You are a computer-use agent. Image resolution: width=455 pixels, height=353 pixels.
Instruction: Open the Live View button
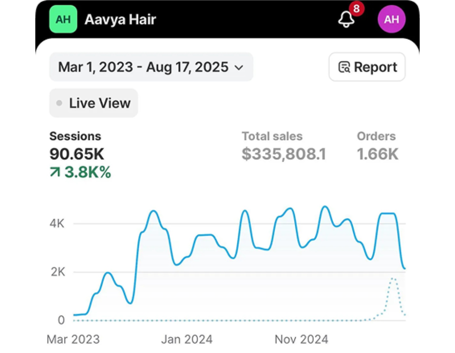point(94,103)
